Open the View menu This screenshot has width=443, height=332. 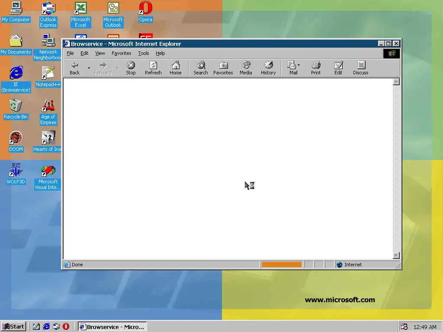(100, 53)
